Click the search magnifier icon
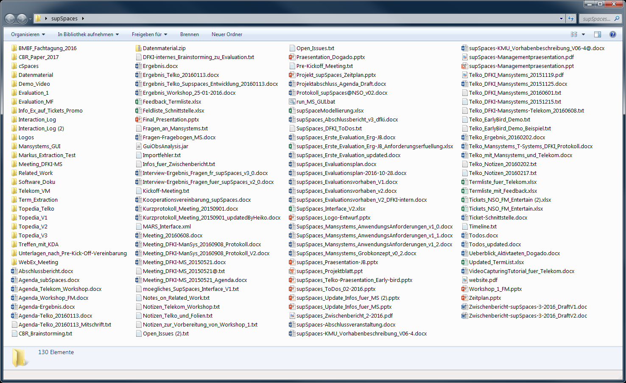The image size is (626, 383). pyautogui.click(x=617, y=19)
